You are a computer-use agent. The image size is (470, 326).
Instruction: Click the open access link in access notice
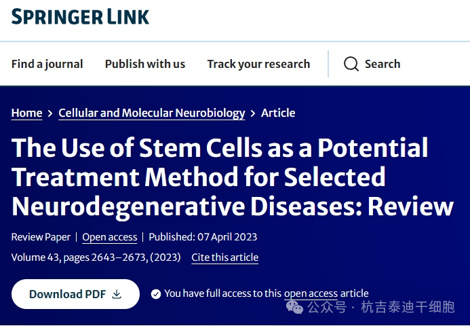pyautogui.click(x=311, y=293)
